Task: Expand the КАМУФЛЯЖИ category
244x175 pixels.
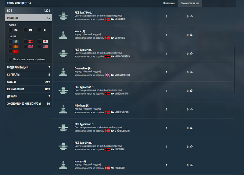Action: pyautogui.click(x=28, y=89)
